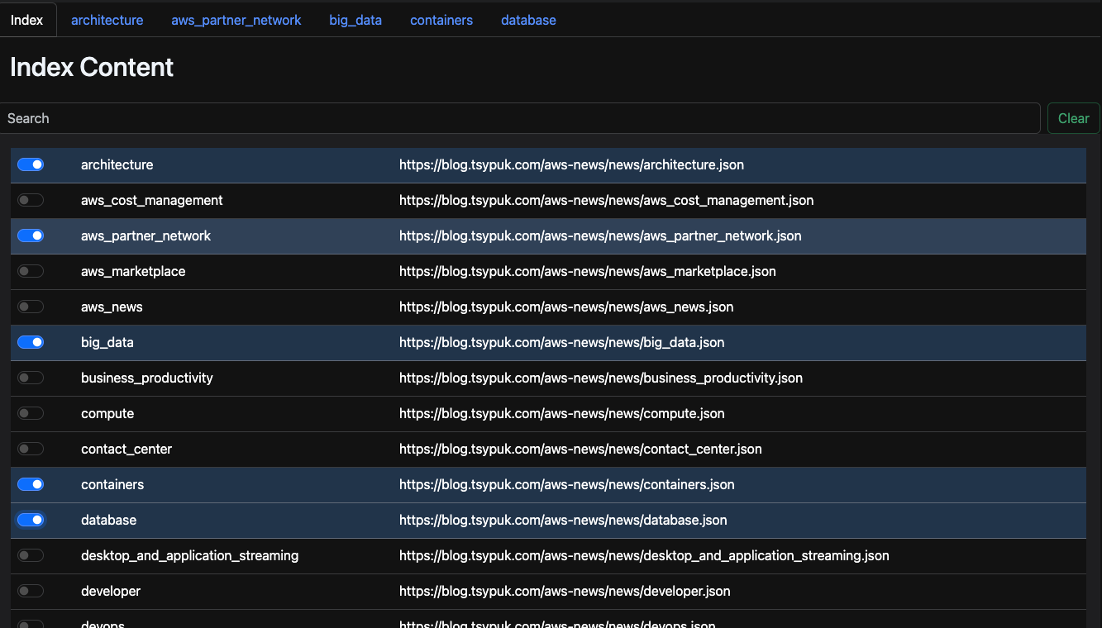Focus the Search input field

point(520,118)
